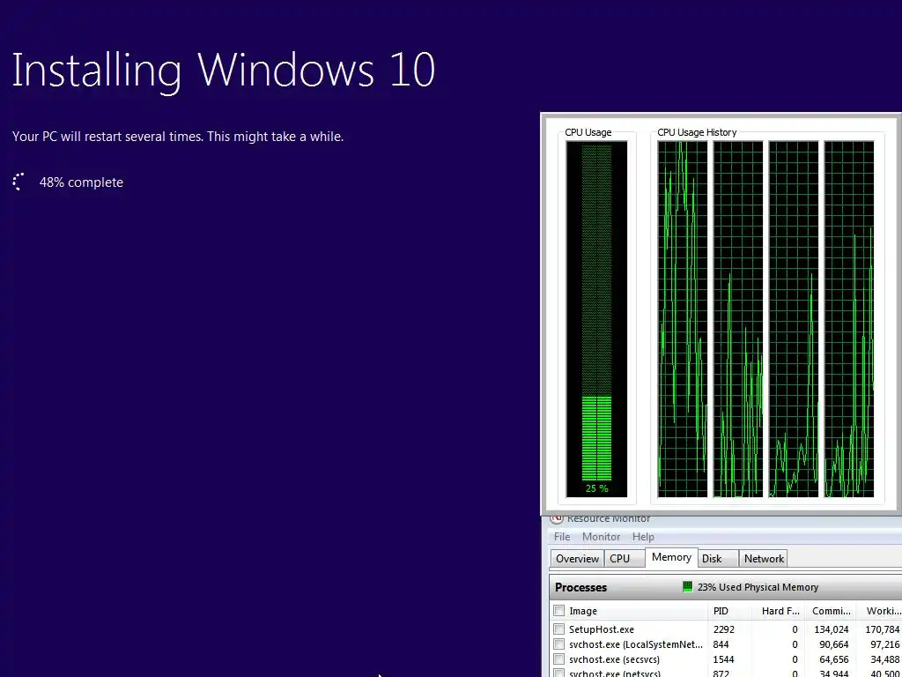Click commit value 64,656

[x=834, y=659]
